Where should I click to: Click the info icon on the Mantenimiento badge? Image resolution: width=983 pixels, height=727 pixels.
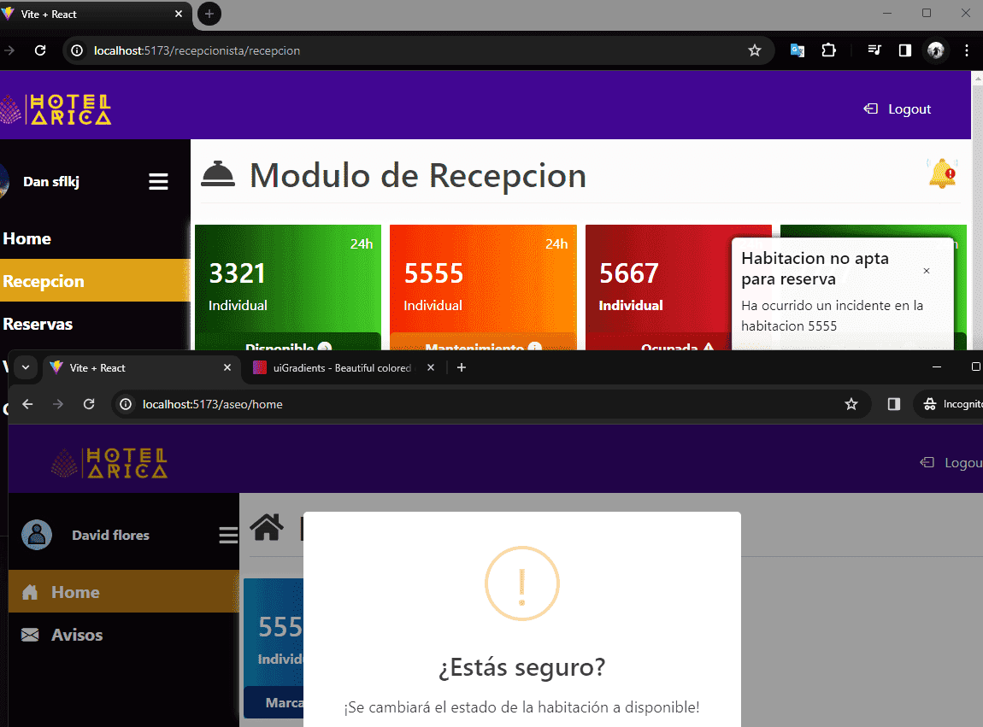tap(535, 348)
